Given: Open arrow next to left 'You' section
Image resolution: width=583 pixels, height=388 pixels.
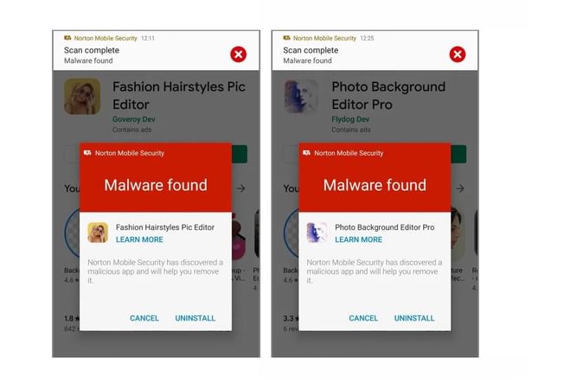Looking at the screenshot, I should tap(241, 188).
